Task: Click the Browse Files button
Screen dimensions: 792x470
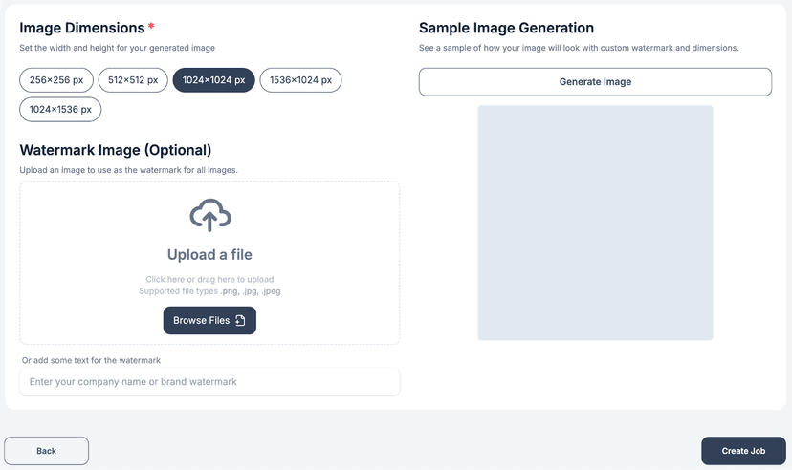Action: 209,320
